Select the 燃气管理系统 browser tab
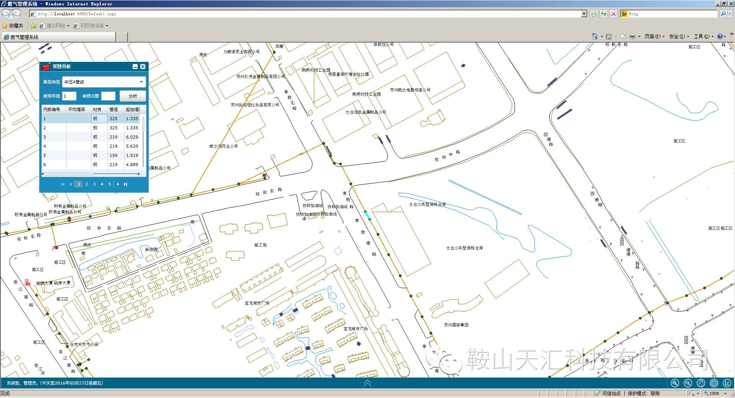The image size is (735, 398). tap(58, 37)
